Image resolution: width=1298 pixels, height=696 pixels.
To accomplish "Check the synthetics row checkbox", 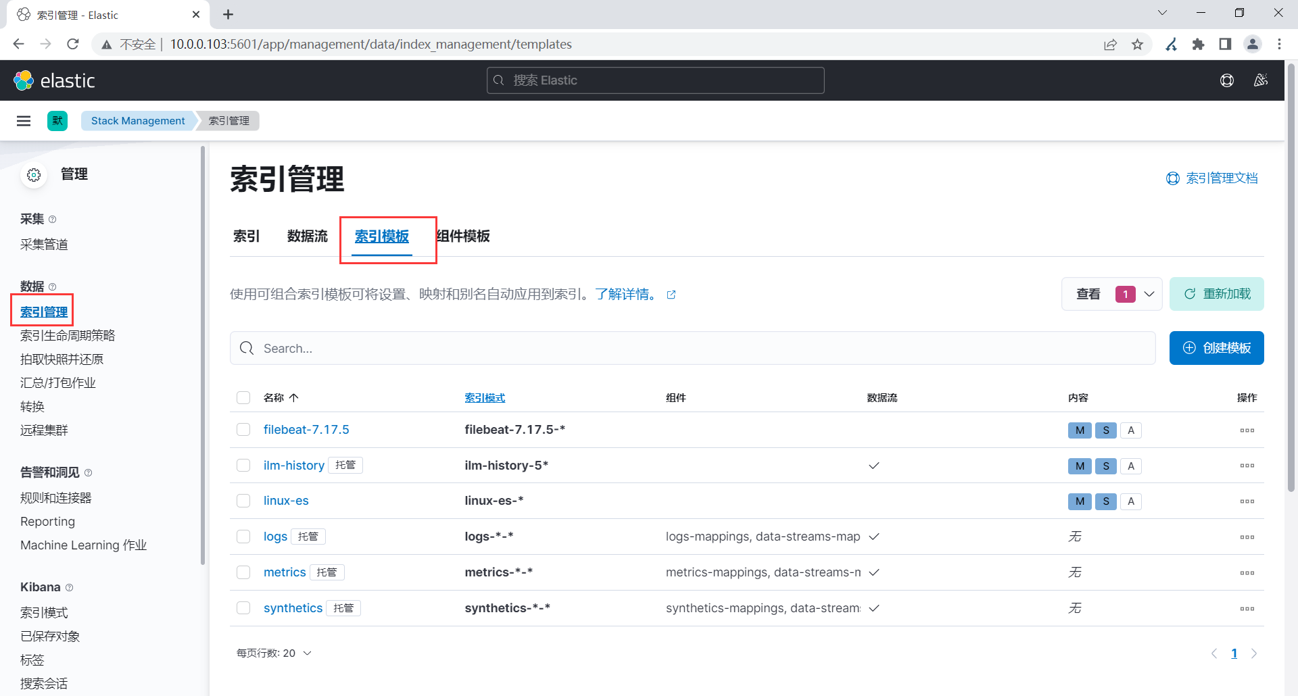I will pyautogui.click(x=243, y=608).
